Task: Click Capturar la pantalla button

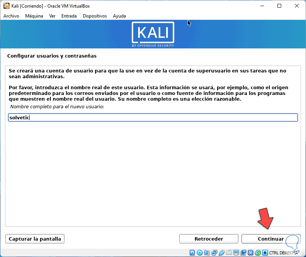Action: [x=35, y=239]
